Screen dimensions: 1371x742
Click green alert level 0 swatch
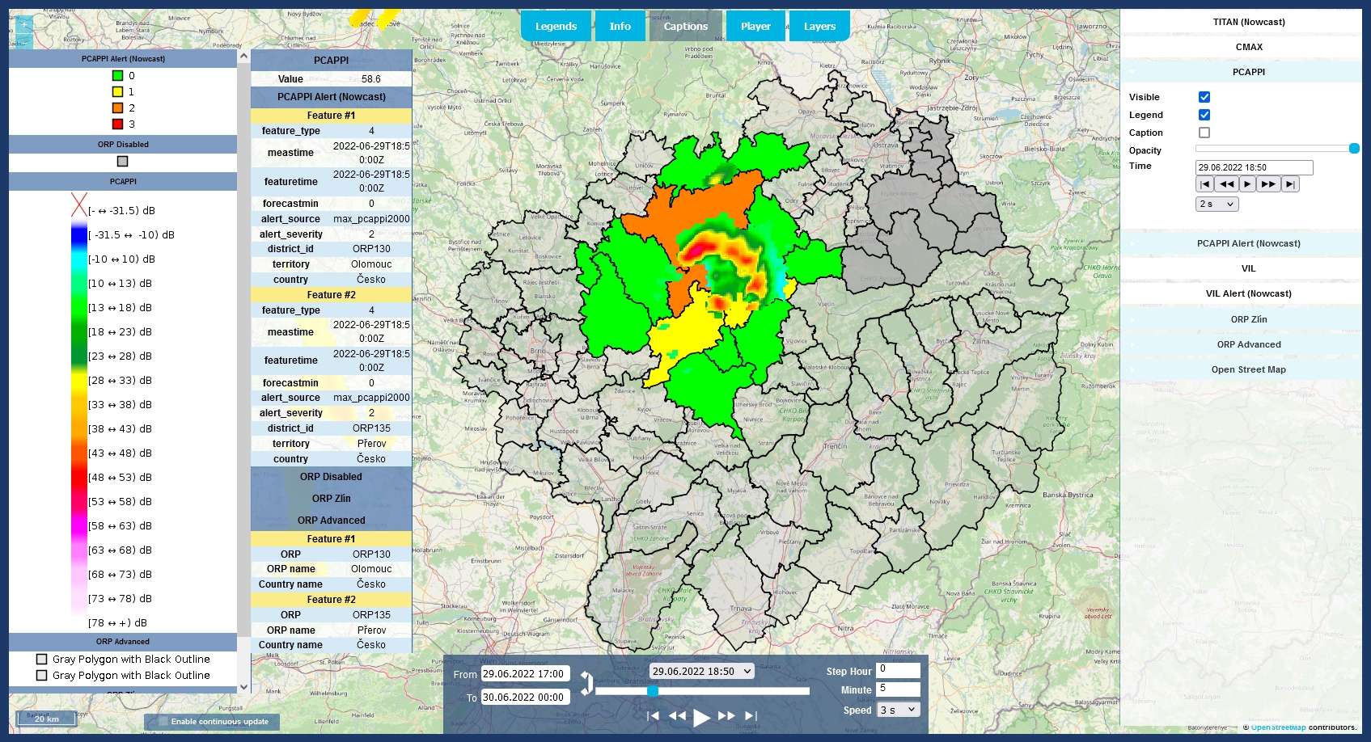coord(117,76)
